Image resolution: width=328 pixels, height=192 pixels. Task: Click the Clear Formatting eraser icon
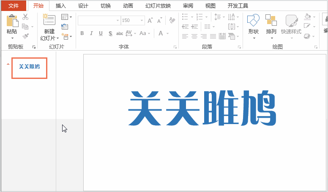[x=172, y=21]
